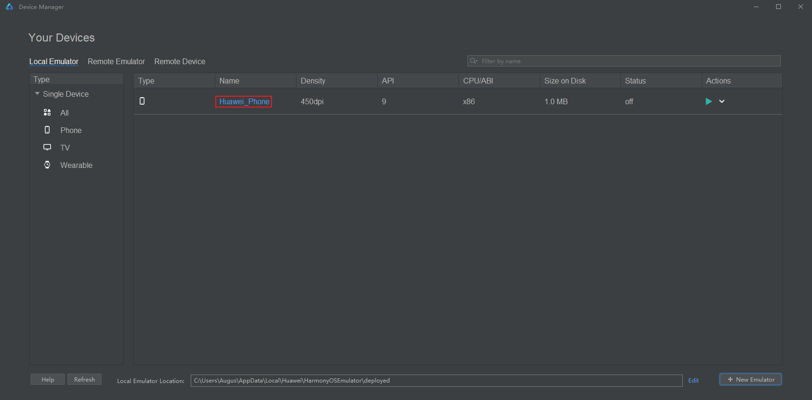Click the search magnifier icon in filter box

click(x=474, y=61)
